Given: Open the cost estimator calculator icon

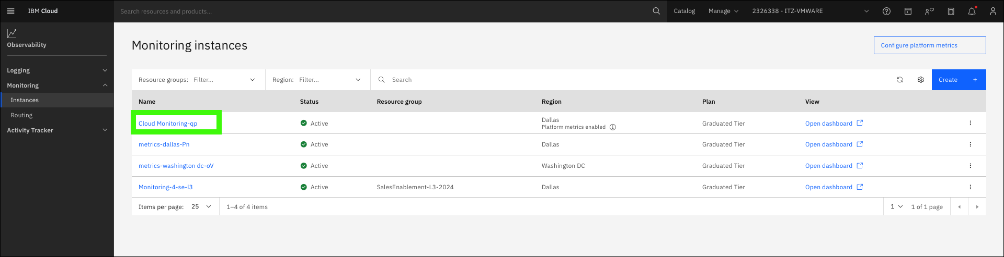Looking at the screenshot, I should click(951, 11).
